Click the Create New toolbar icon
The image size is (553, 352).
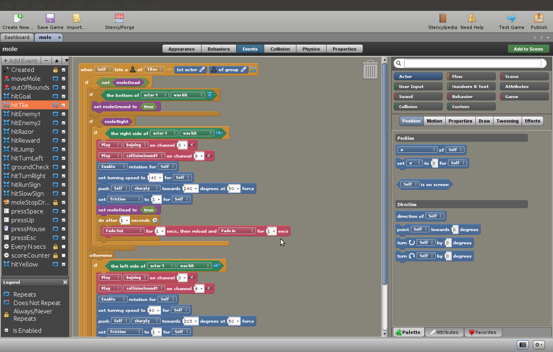click(x=18, y=18)
